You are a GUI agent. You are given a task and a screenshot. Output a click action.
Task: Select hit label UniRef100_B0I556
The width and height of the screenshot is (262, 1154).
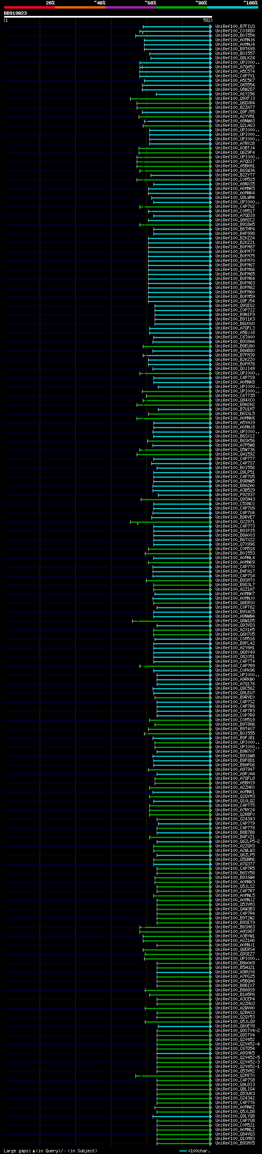(x=235, y=467)
